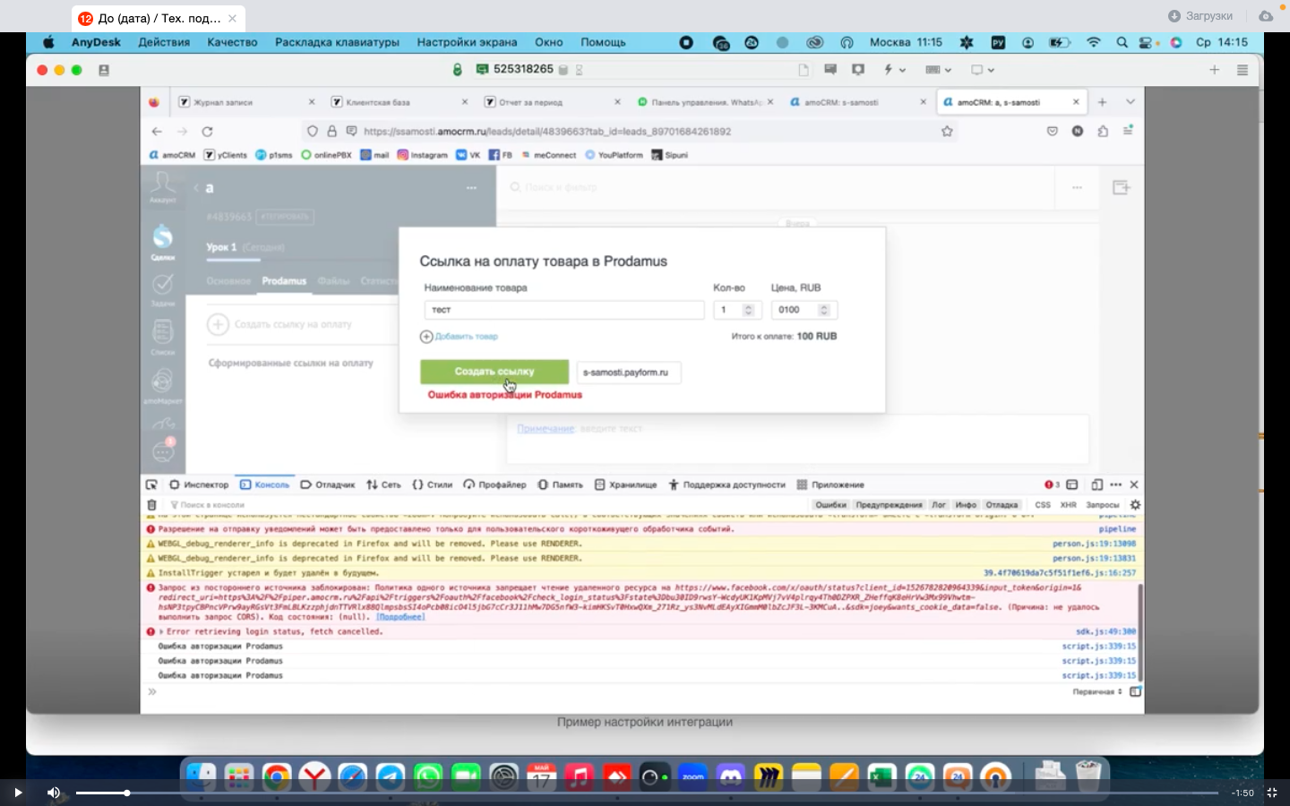Mute the video using the speaker icon
This screenshot has width=1290, height=806.
coord(54,793)
